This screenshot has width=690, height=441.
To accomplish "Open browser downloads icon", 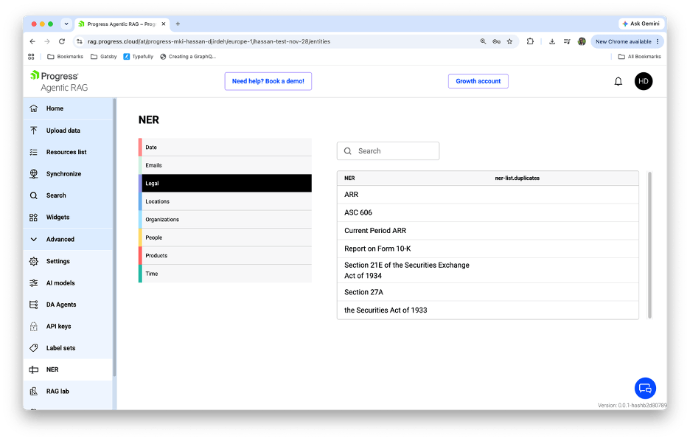I will tap(552, 41).
